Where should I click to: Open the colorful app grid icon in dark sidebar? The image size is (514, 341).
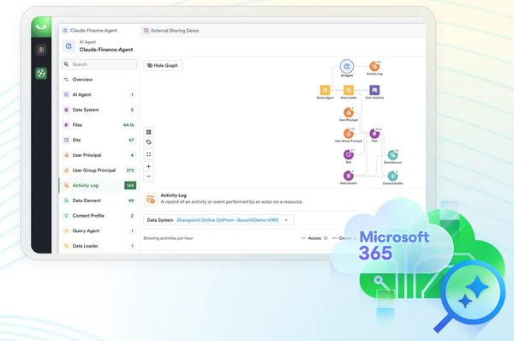(41, 50)
